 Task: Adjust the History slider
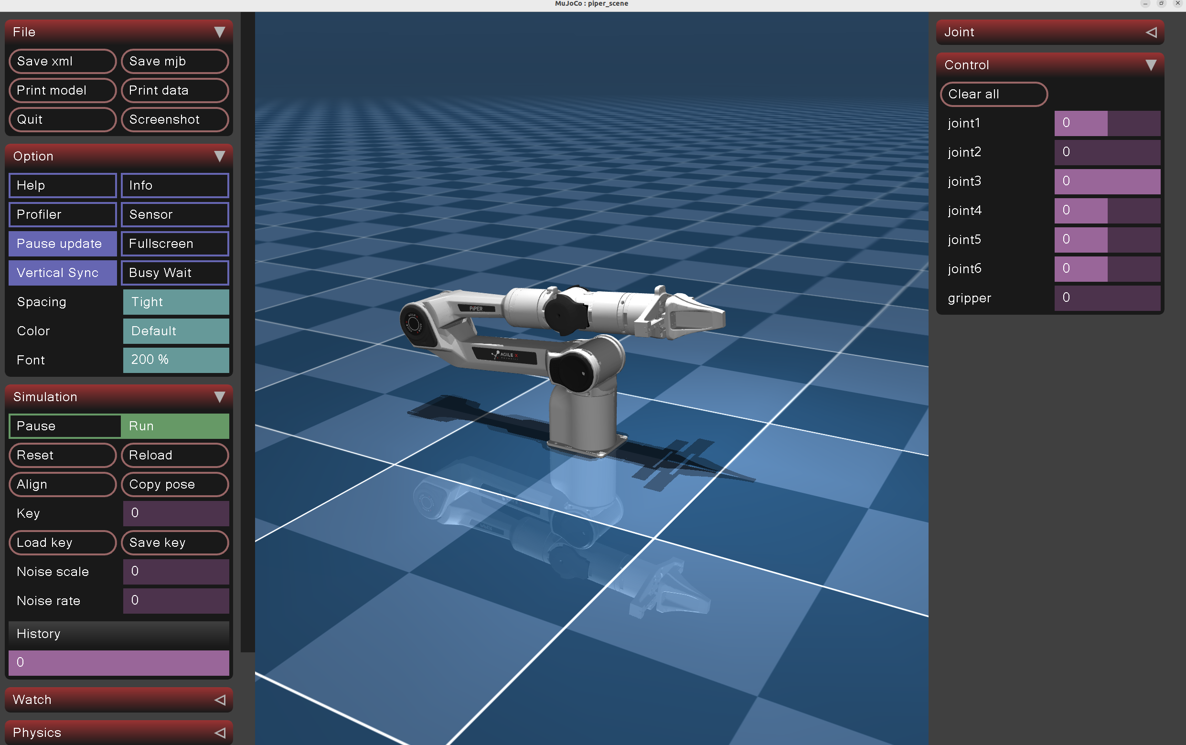click(x=119, y=662)
